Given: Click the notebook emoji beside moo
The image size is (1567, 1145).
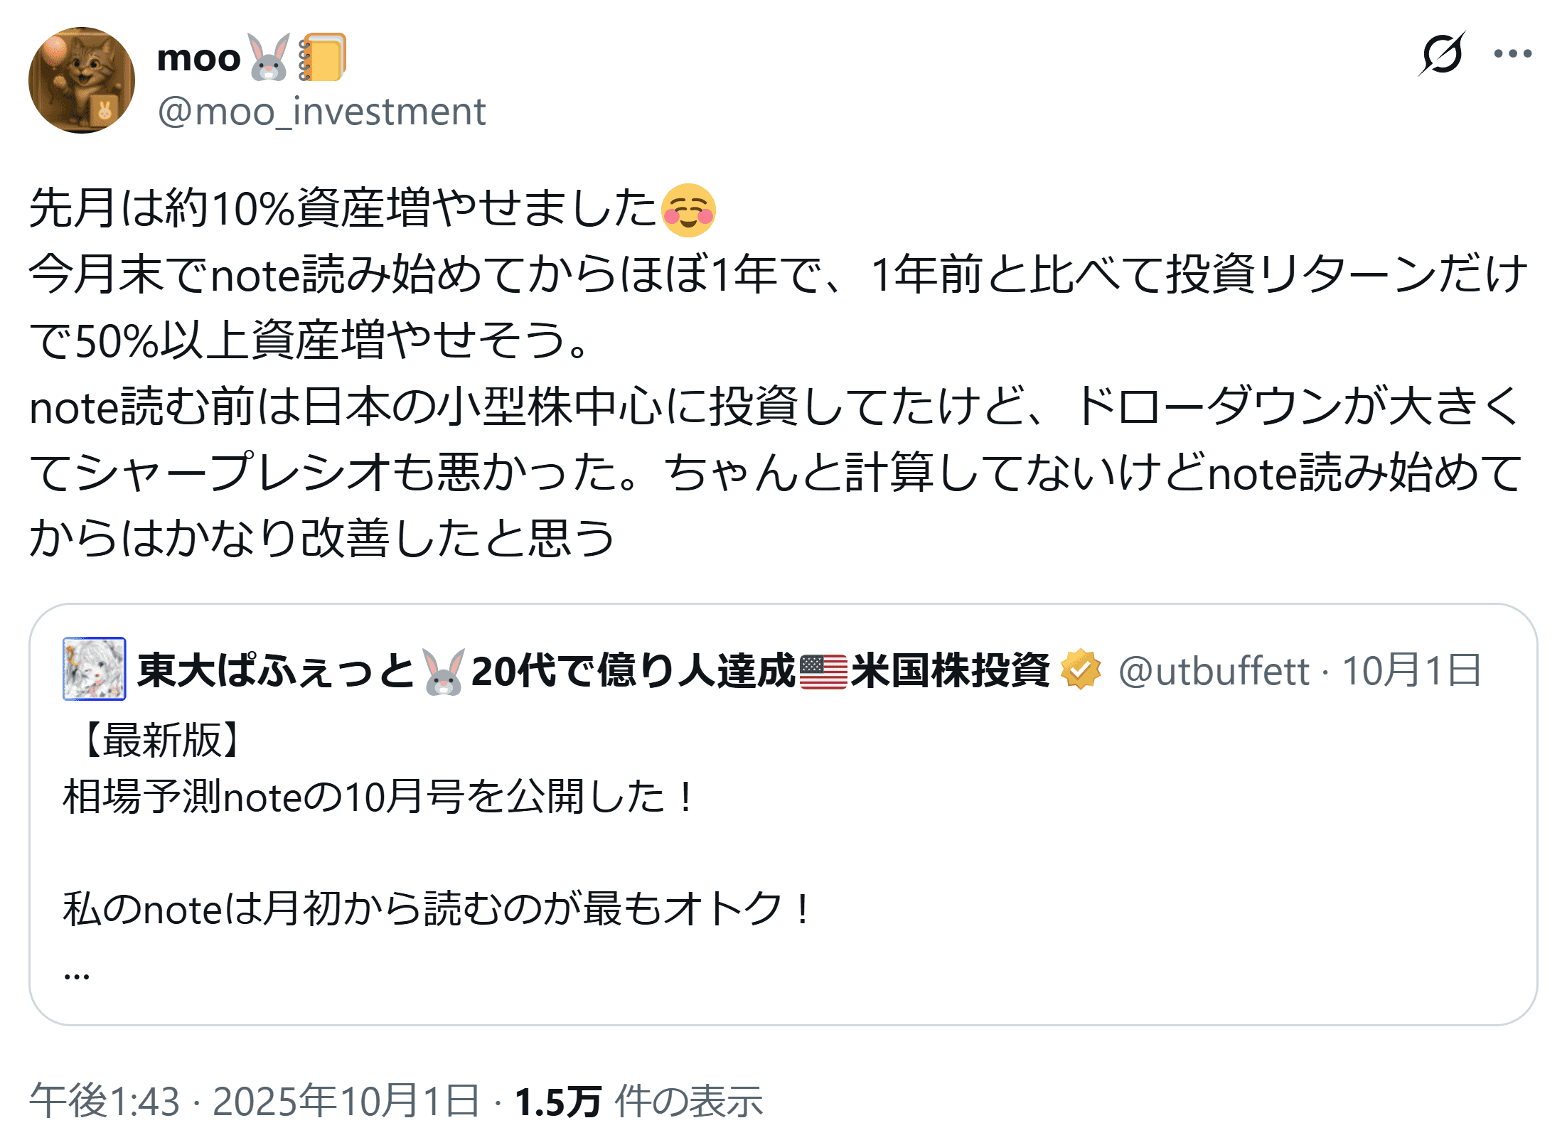Looking at the screenshot, I should [322, 57].
